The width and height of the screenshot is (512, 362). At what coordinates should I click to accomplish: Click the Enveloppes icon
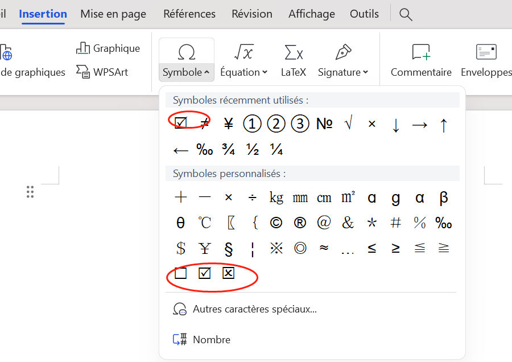tap(486, 53)
